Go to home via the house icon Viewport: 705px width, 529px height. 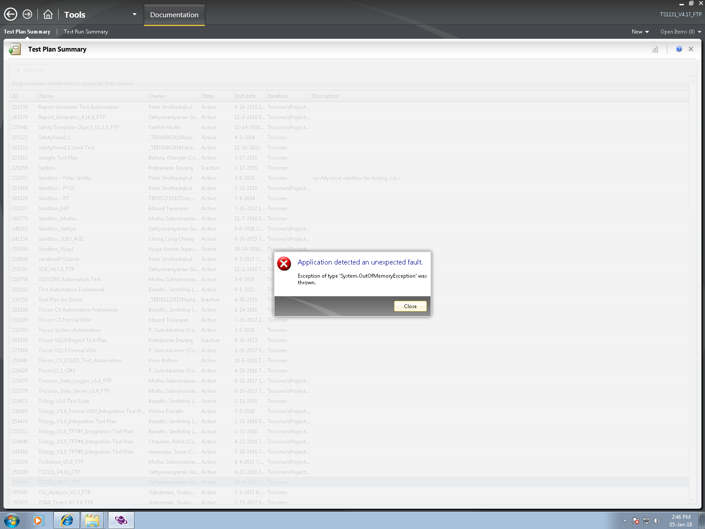48,15
